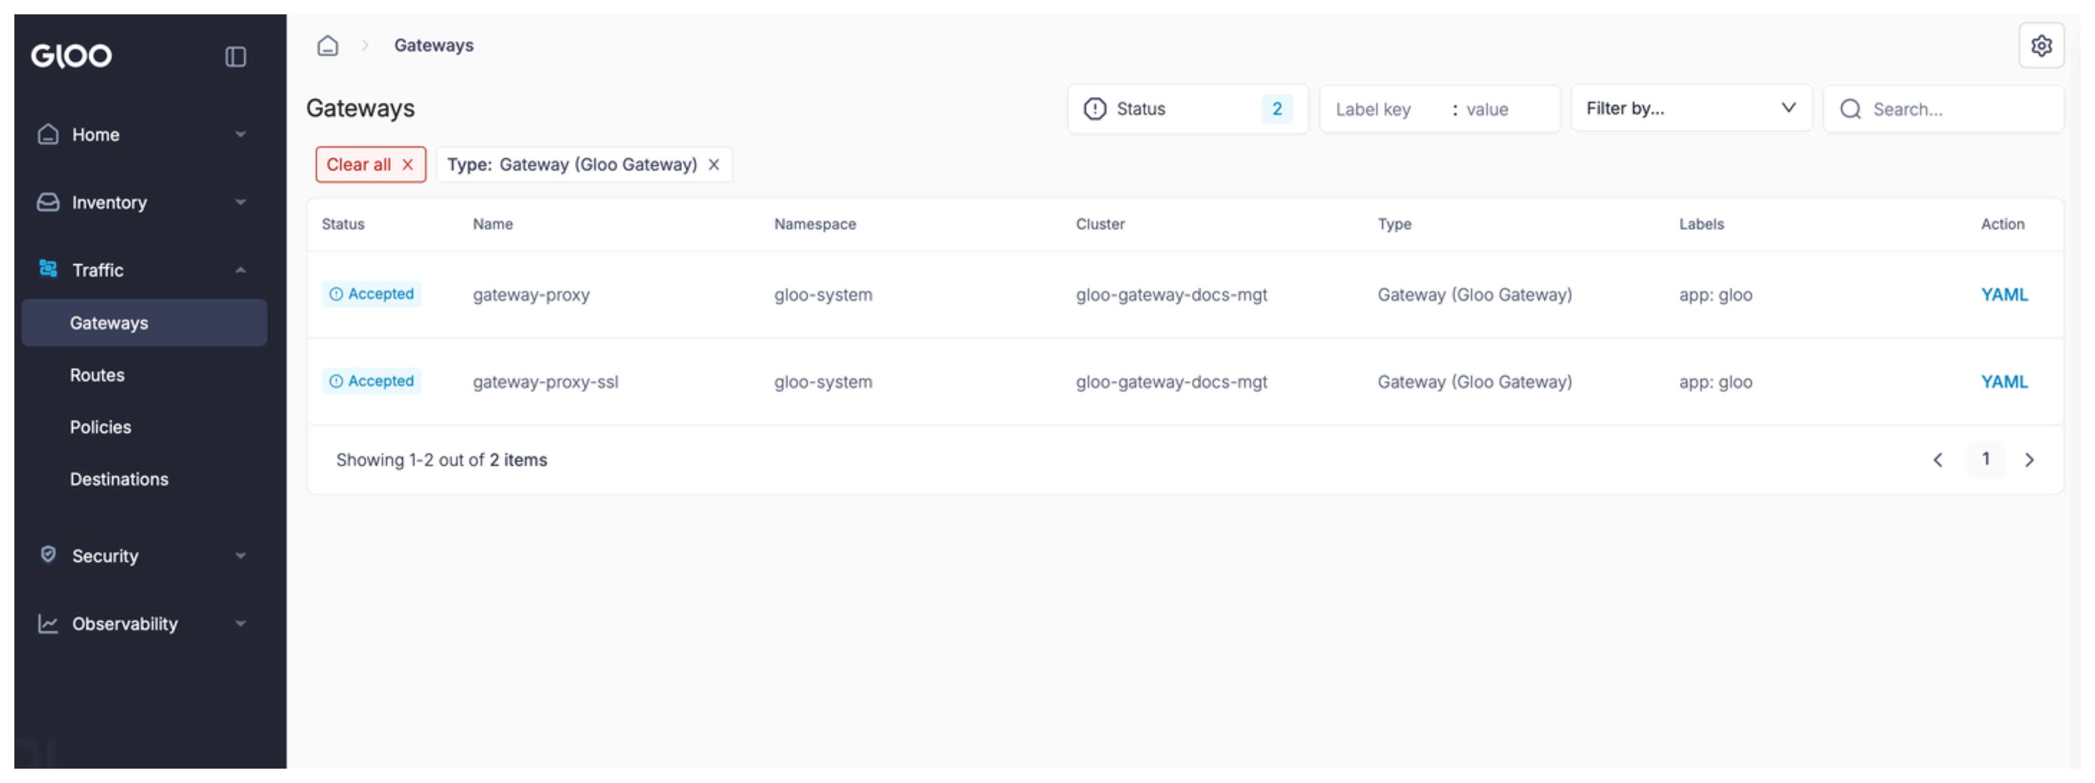Open YAML for gateway-proxy

[x=2004, y=294]
